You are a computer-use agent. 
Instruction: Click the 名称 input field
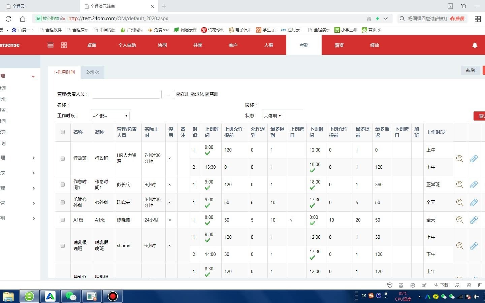point(111,105)
